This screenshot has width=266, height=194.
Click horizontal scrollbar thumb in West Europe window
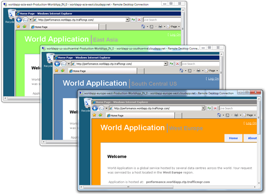[x=128, y=187]
